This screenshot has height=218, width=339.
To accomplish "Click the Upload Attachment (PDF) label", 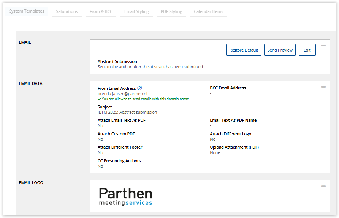I will 234,147.
